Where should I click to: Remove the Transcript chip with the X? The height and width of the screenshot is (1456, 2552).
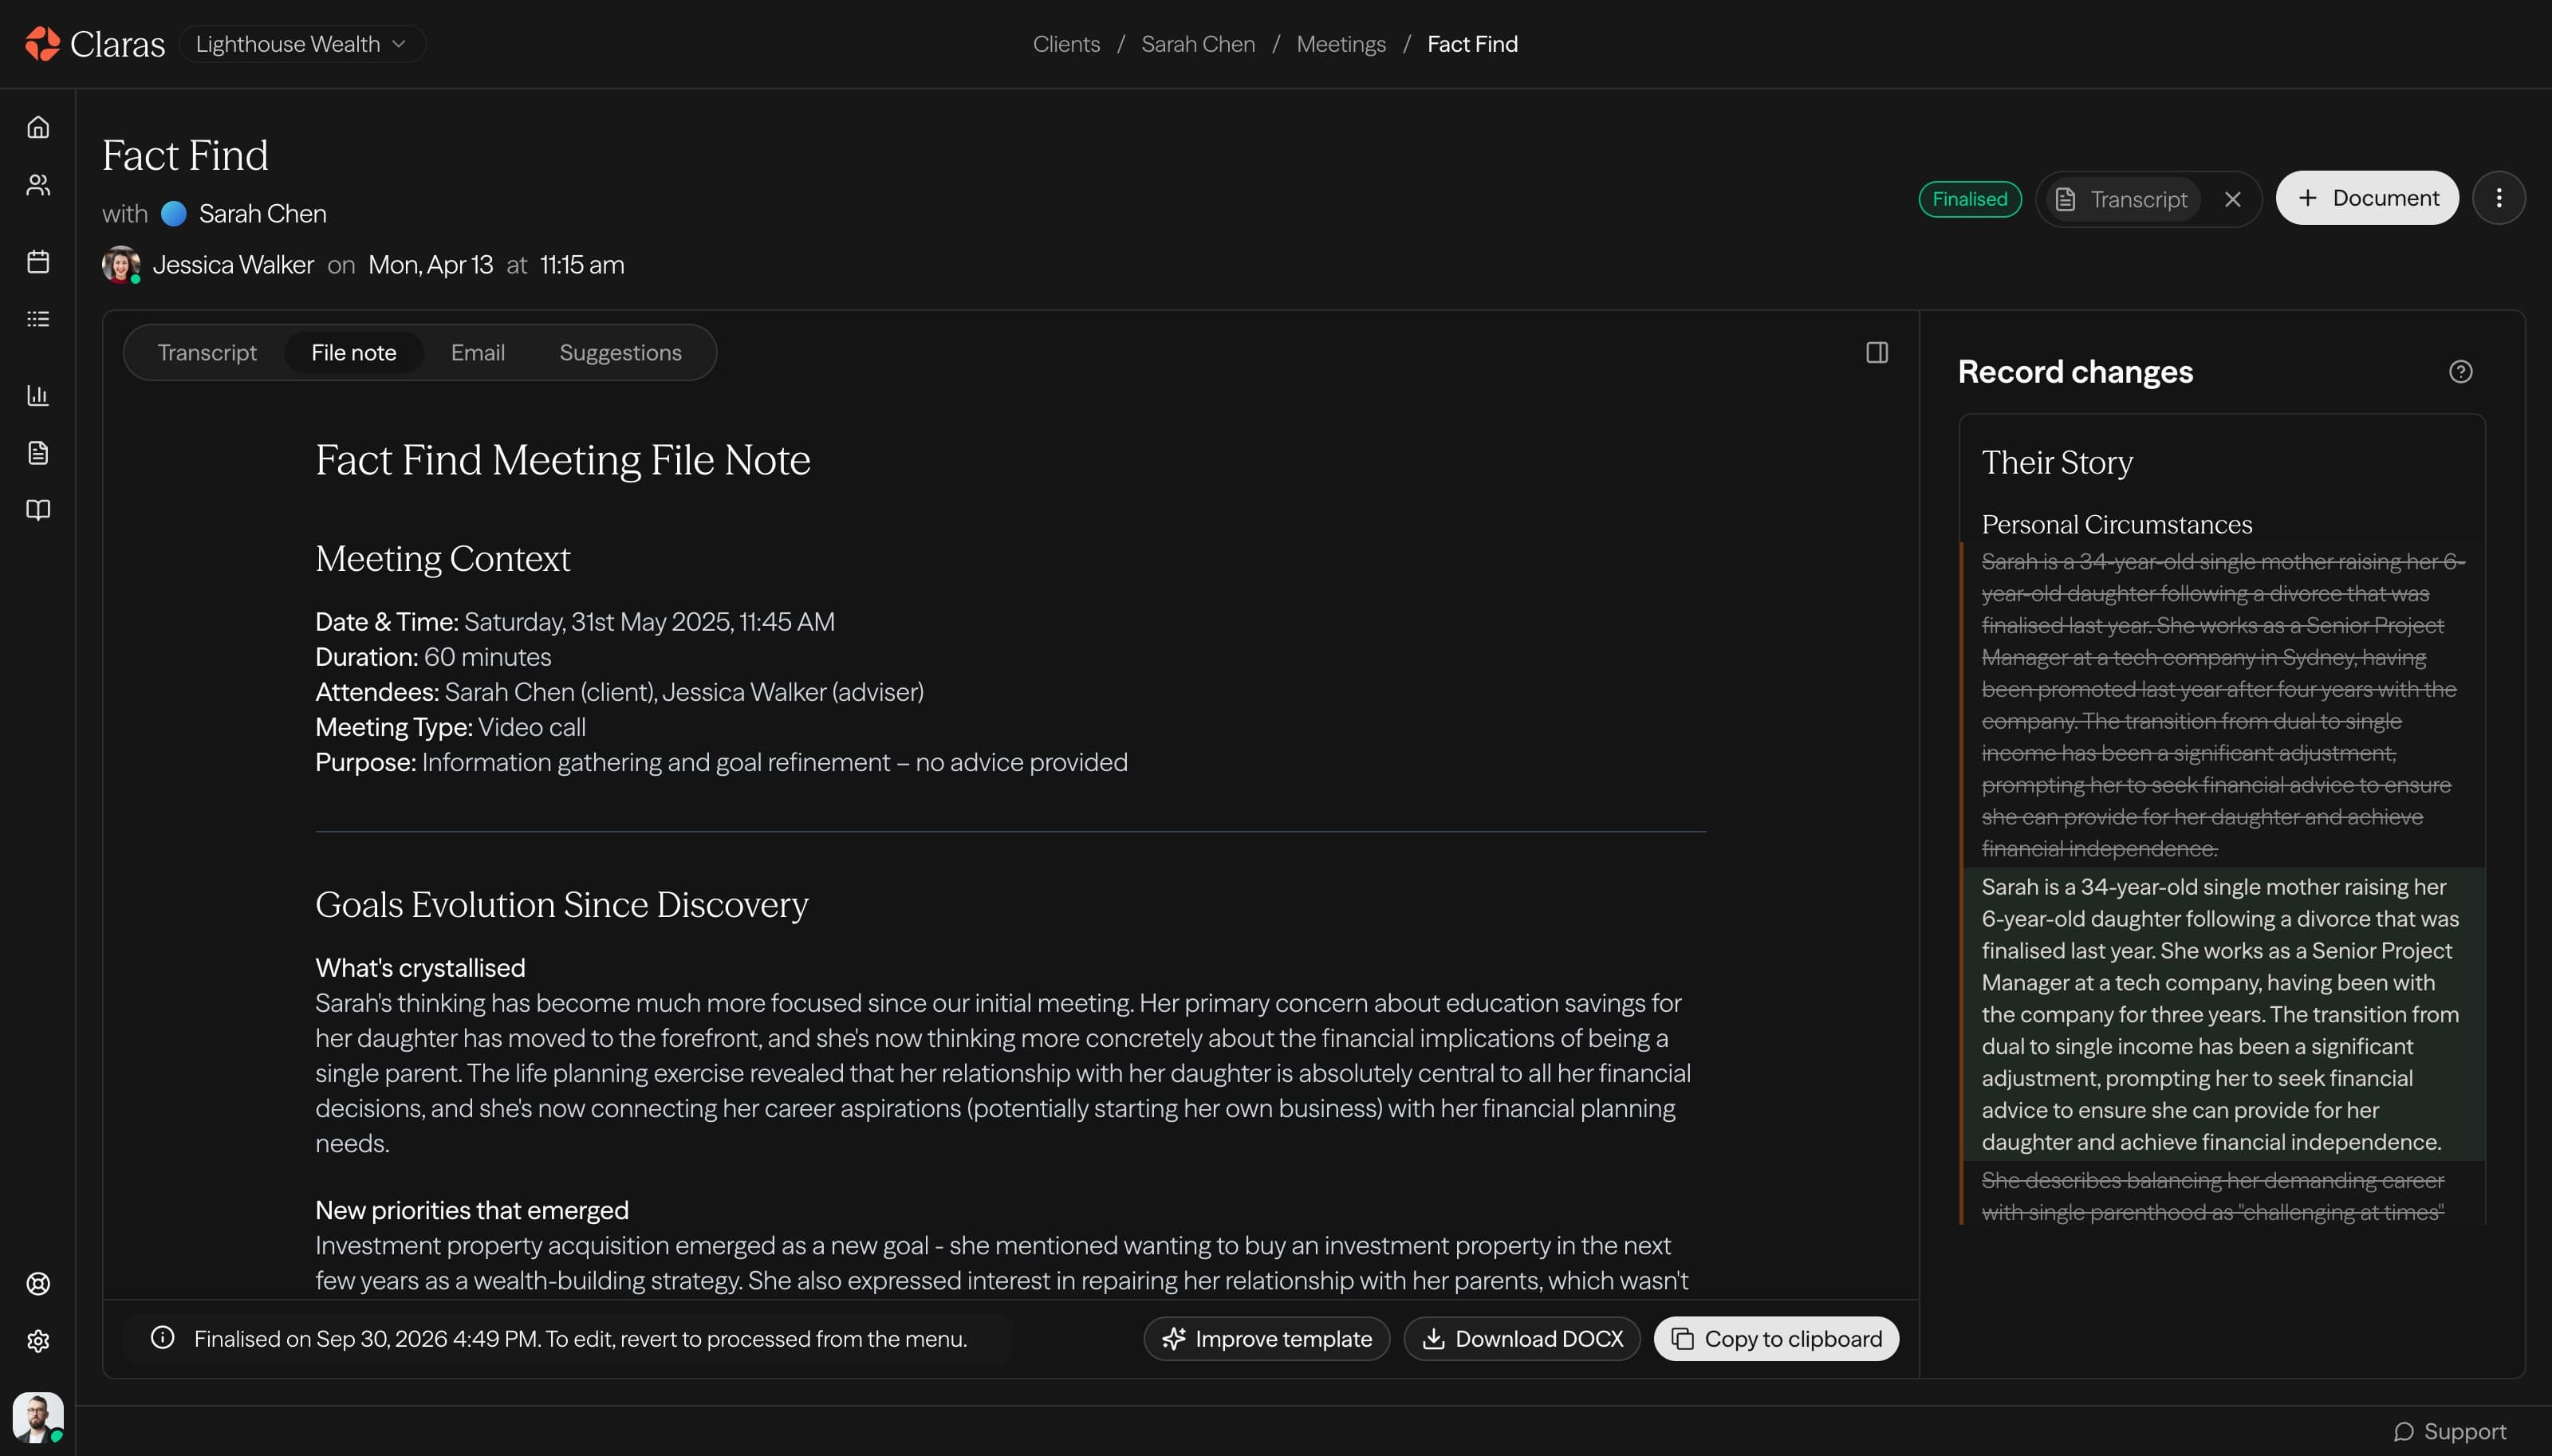2232,199
